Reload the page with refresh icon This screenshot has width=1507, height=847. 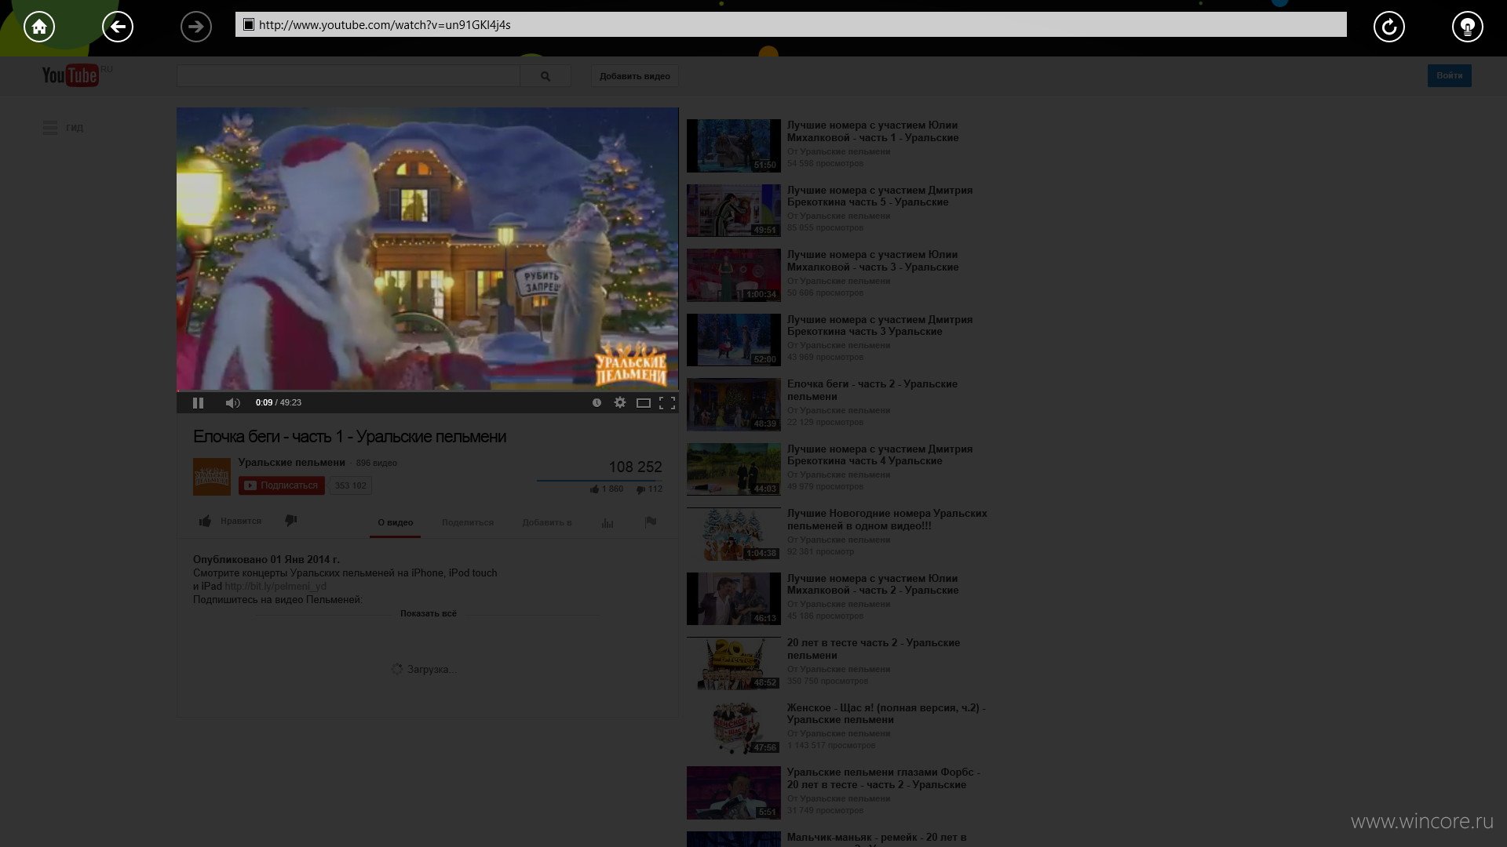point(1388,27)
